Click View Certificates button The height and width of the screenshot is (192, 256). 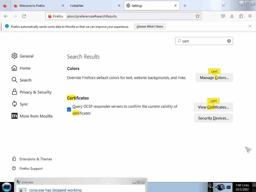tap(213, 107)
